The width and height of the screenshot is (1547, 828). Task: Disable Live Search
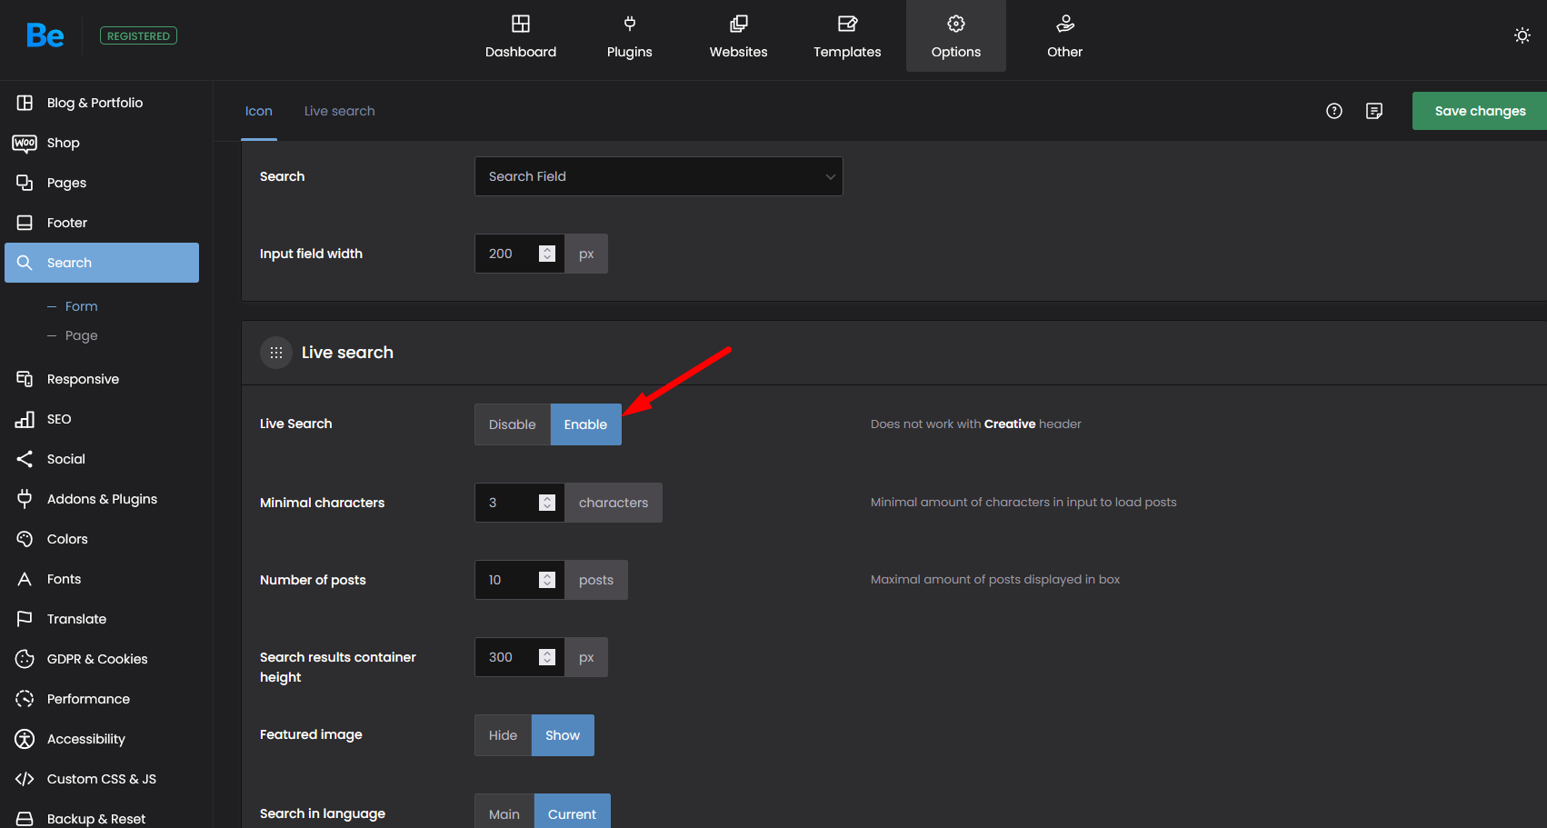(513, 424)
